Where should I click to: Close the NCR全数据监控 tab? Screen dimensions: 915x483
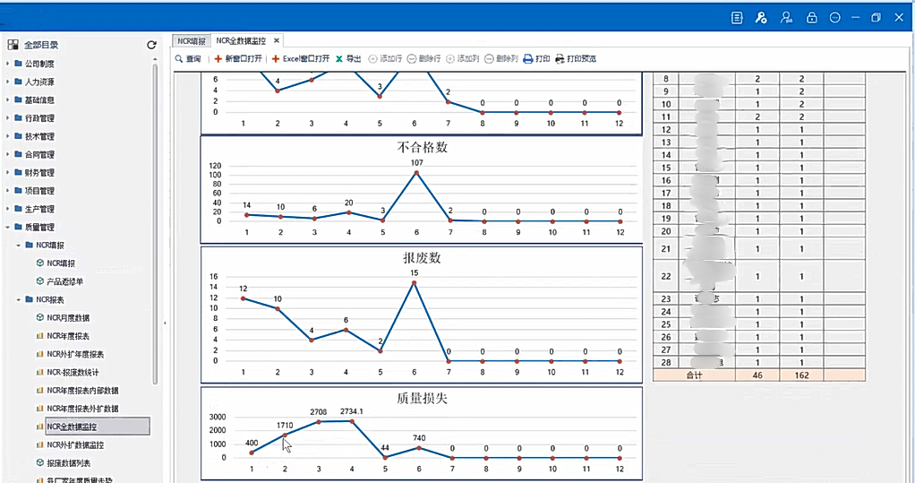277,41
